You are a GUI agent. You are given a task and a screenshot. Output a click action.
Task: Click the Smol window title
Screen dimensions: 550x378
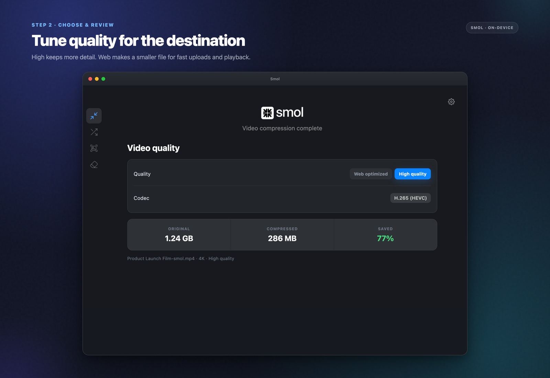[275, 79]
